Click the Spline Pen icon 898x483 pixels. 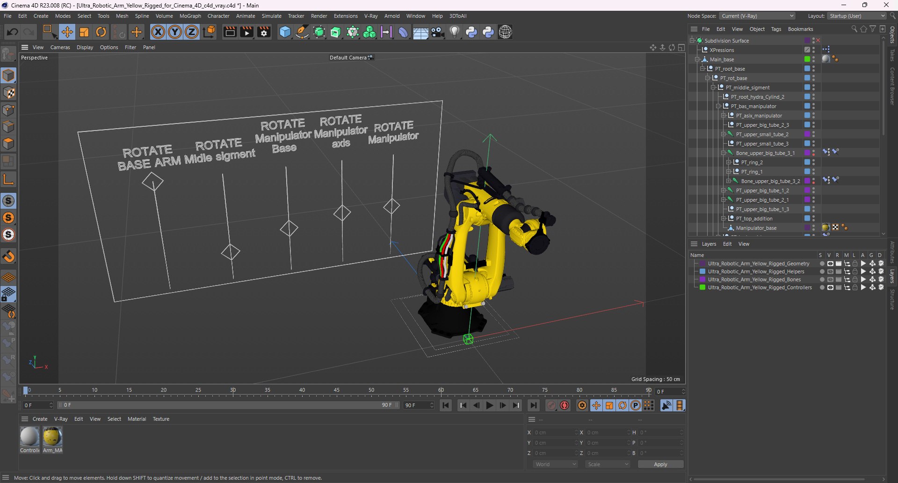(302, 32)
